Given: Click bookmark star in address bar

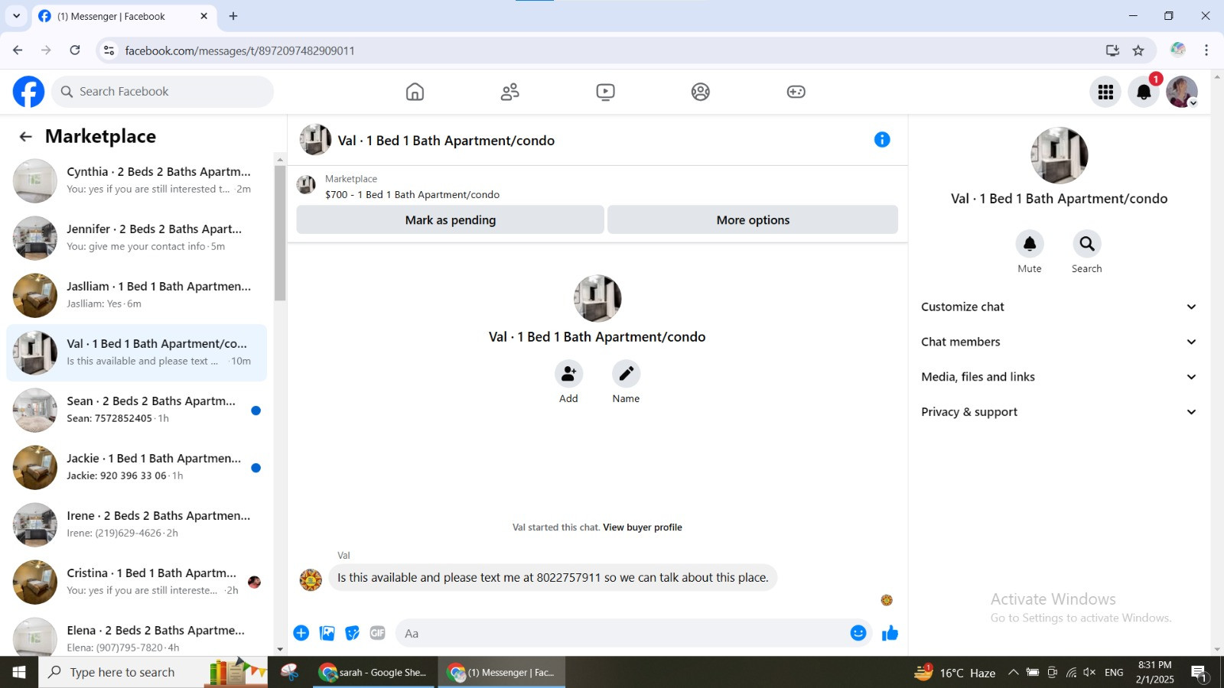Looking at the screenshot, I should (x=1138, y=50).
